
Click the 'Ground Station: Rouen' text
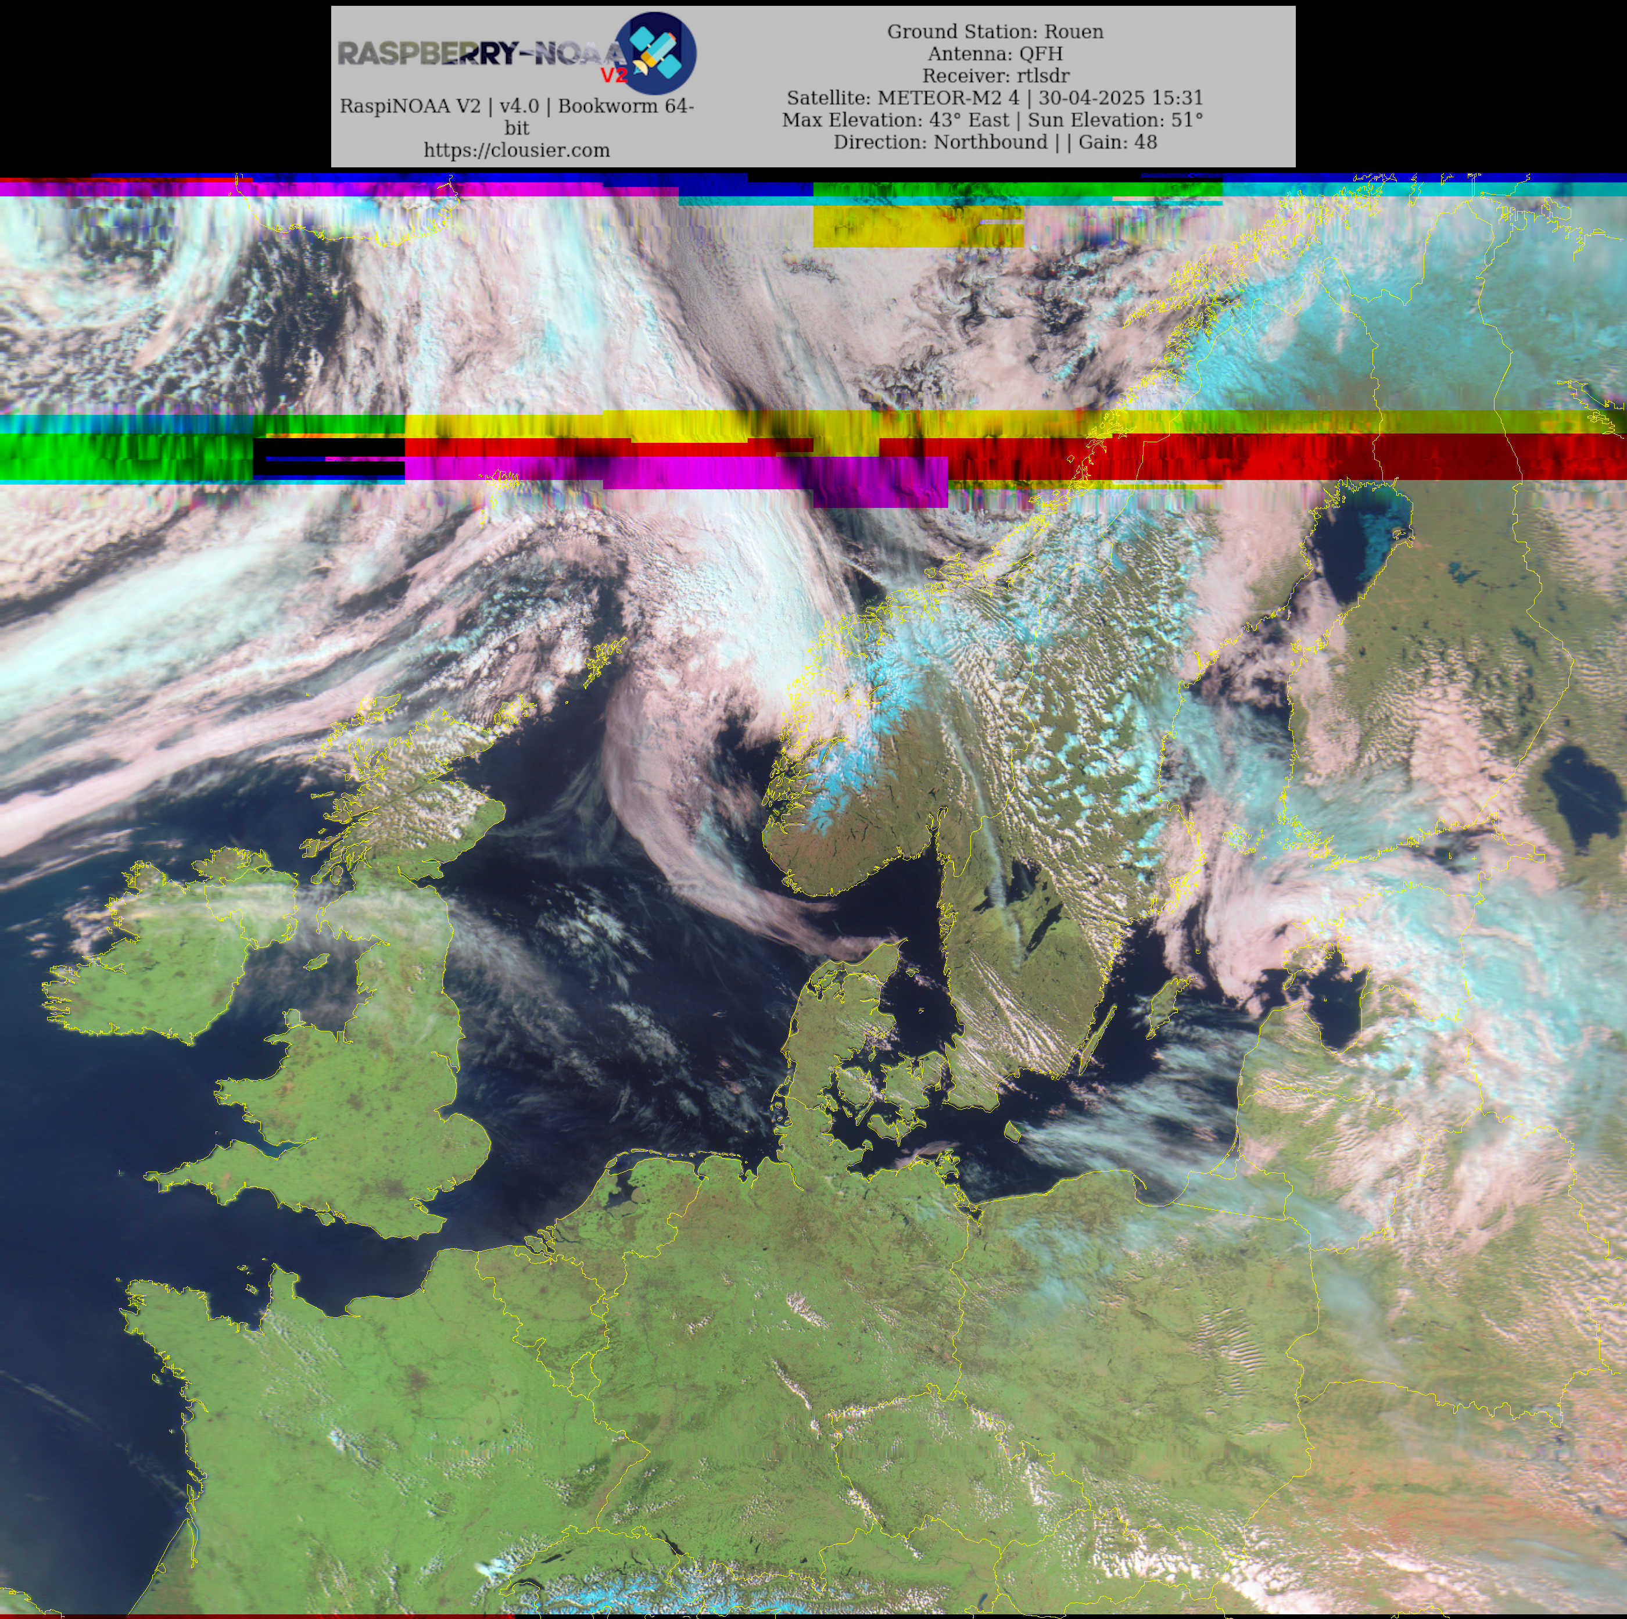pos(995,32)
